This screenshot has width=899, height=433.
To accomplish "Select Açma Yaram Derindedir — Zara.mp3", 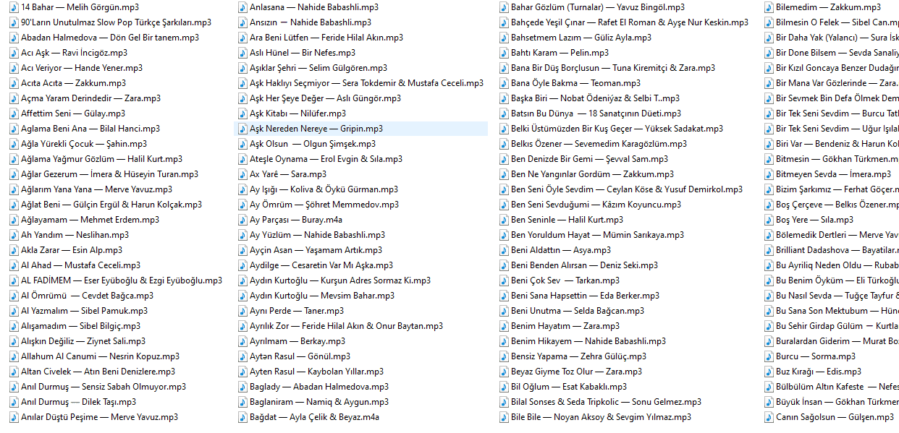I will coord(91,98).
